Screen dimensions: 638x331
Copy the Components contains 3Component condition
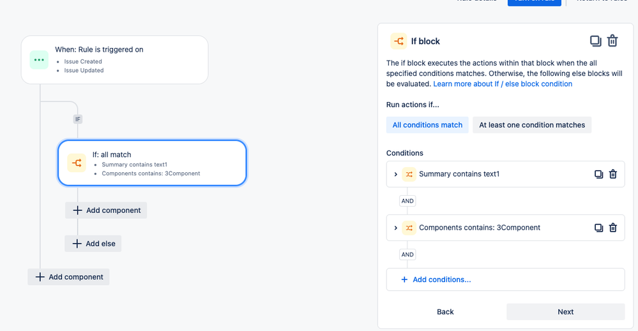[x=598, y=228]
